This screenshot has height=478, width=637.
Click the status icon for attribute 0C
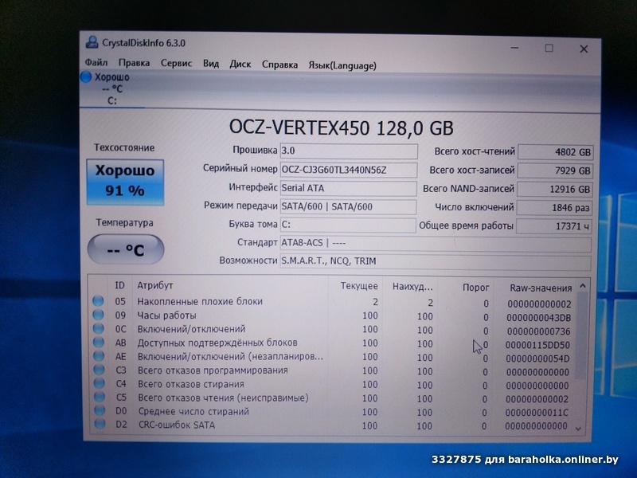click(98, 328)
